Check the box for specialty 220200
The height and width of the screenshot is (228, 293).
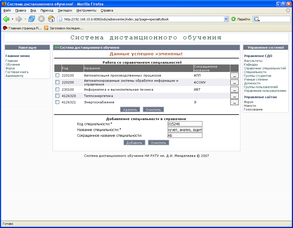click(x=58, y=82)
